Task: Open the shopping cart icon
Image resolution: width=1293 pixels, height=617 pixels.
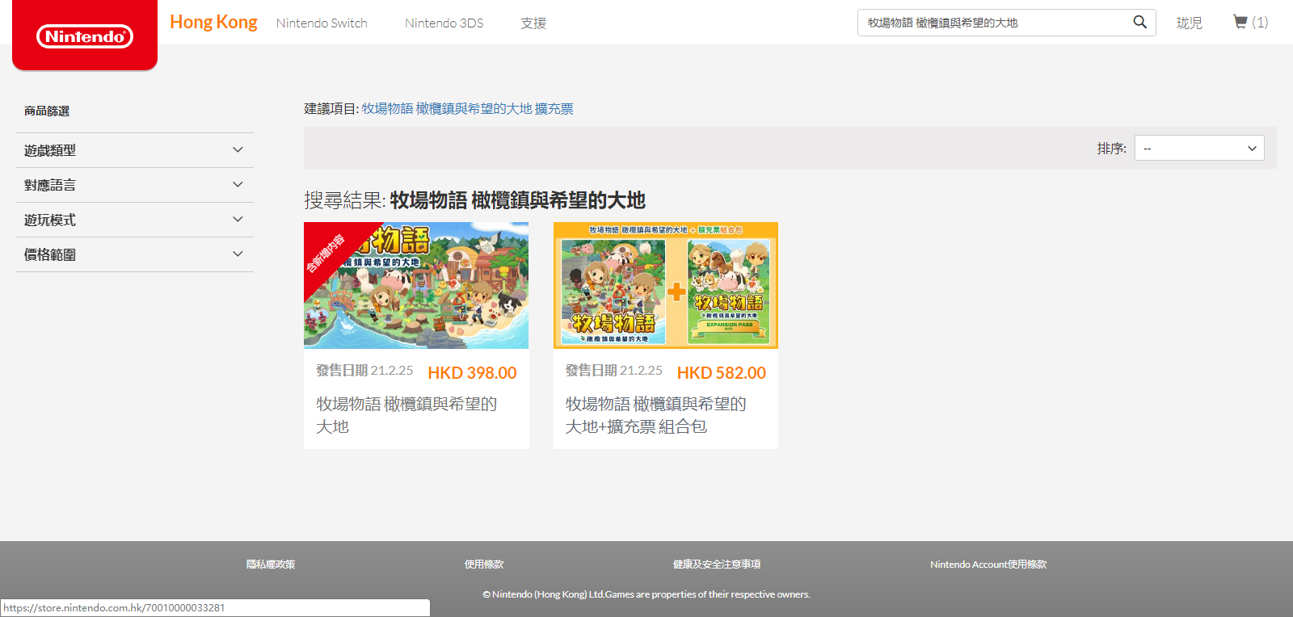Action: tap(1240, 22)
